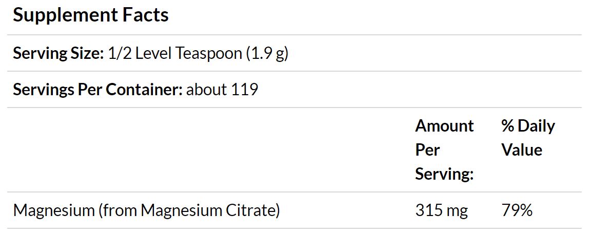Click the word "Container:" in servings label
This screenshot has width=592, height=236.
coord(144,90)
